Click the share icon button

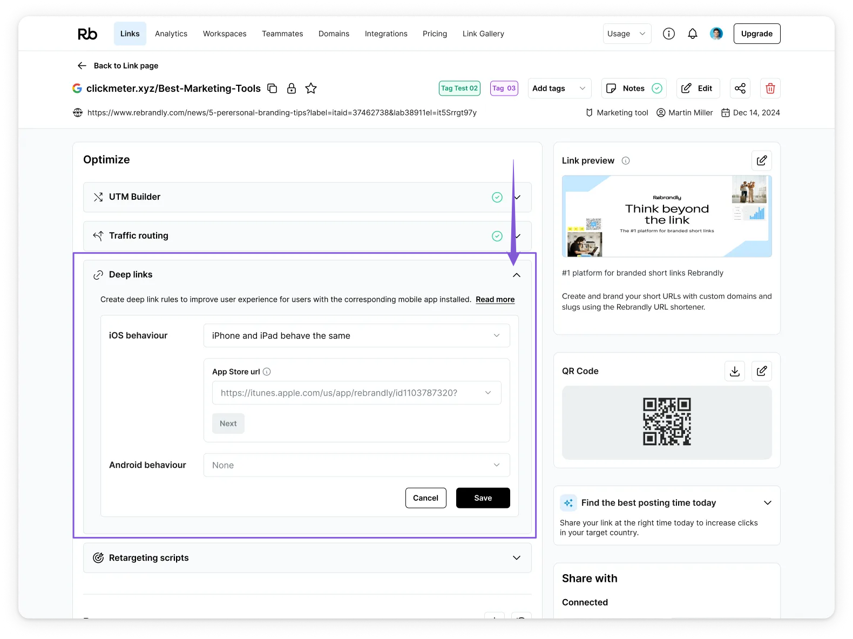[x=740, y=89]
